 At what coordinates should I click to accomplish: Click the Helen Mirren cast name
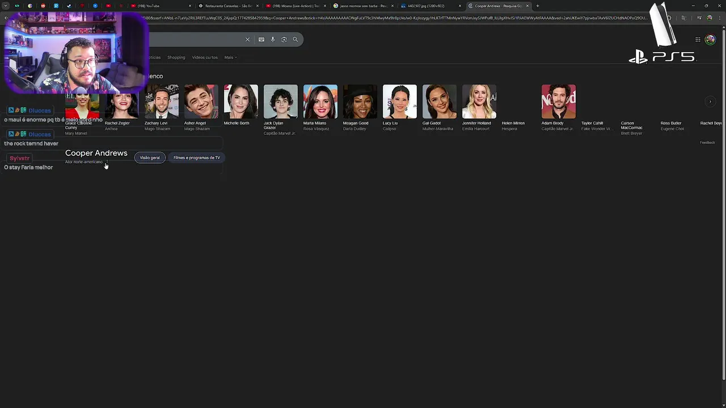pyautogui.click(x=513, y=123)
